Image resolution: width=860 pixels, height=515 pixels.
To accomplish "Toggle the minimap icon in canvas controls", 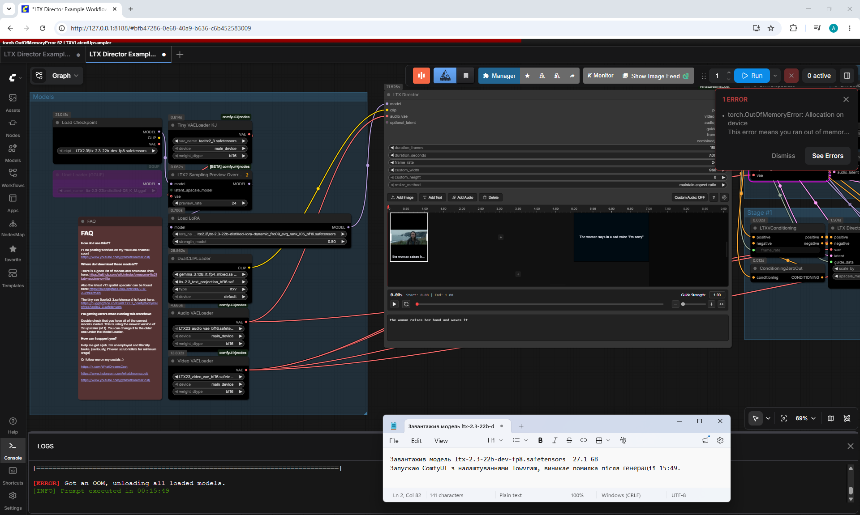I will (x=831, y=418).
